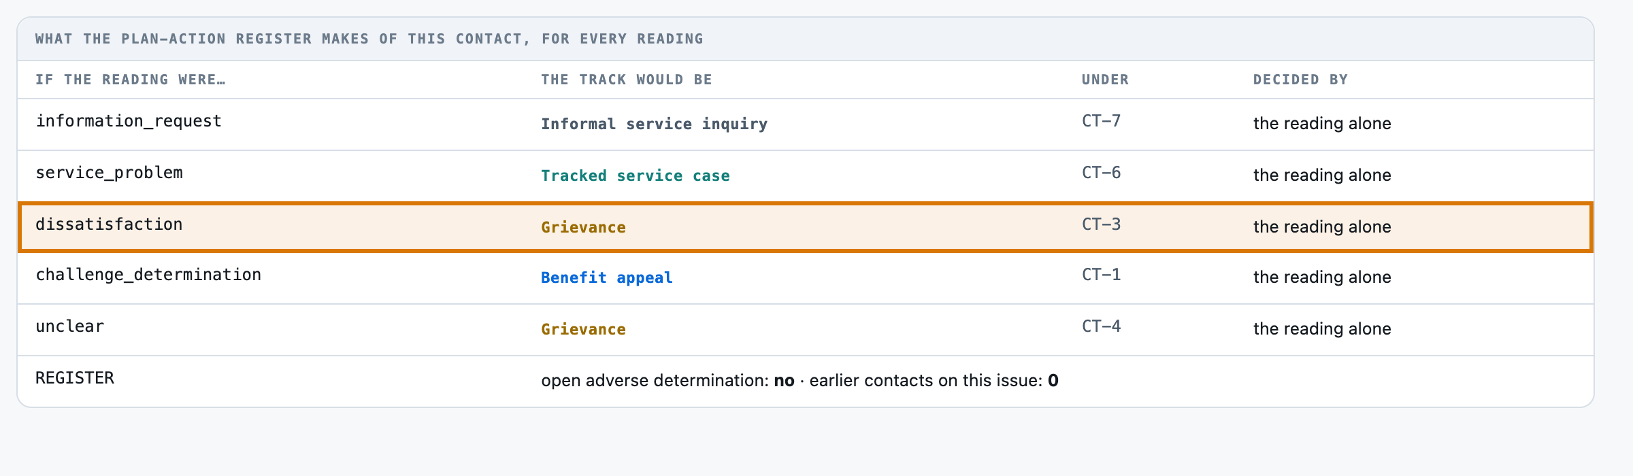Select the highlighted dissatisfaction row
The height and width of the screenshot is (476, 1633).
tap(806, 227)
